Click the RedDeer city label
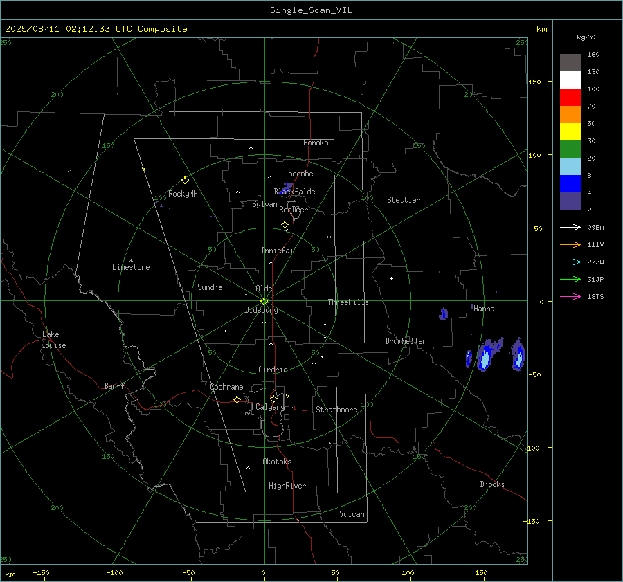This screenshot has width=623, height=582. pyautogui.click(x=294, y=210)
